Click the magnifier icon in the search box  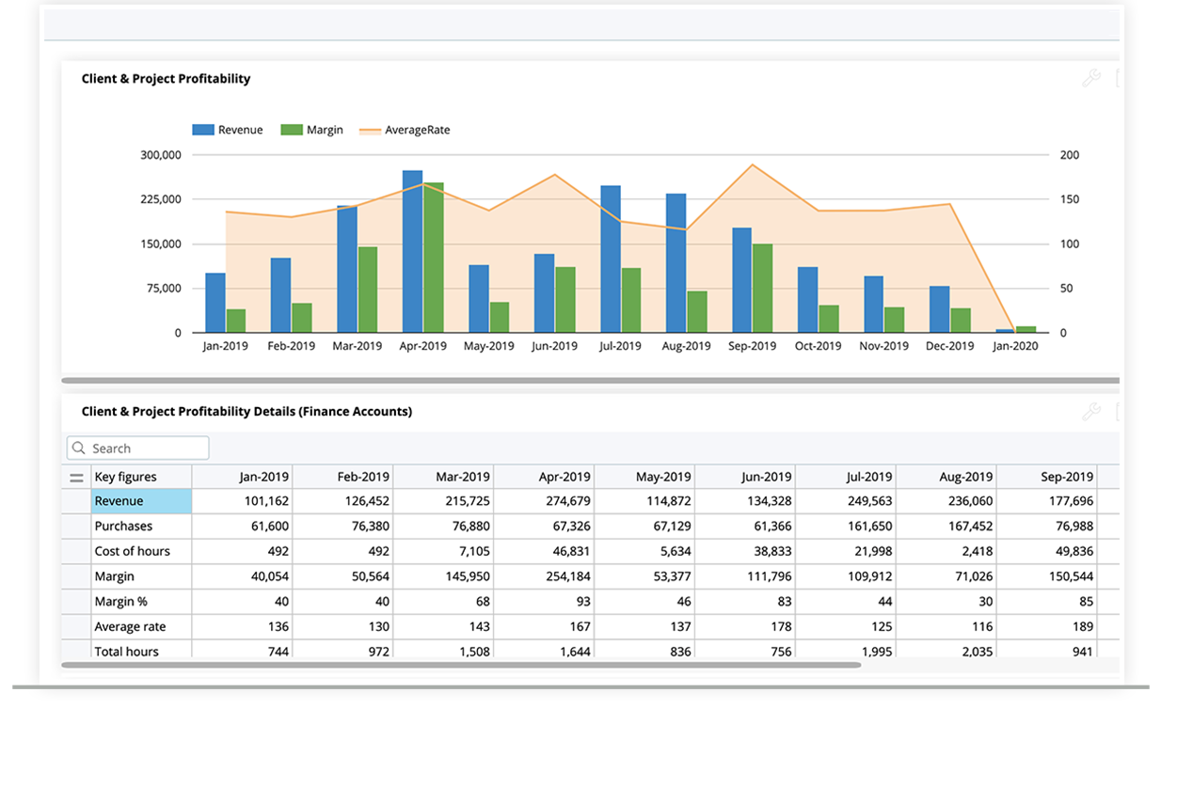pyautogui.click(x=79, y=448)
